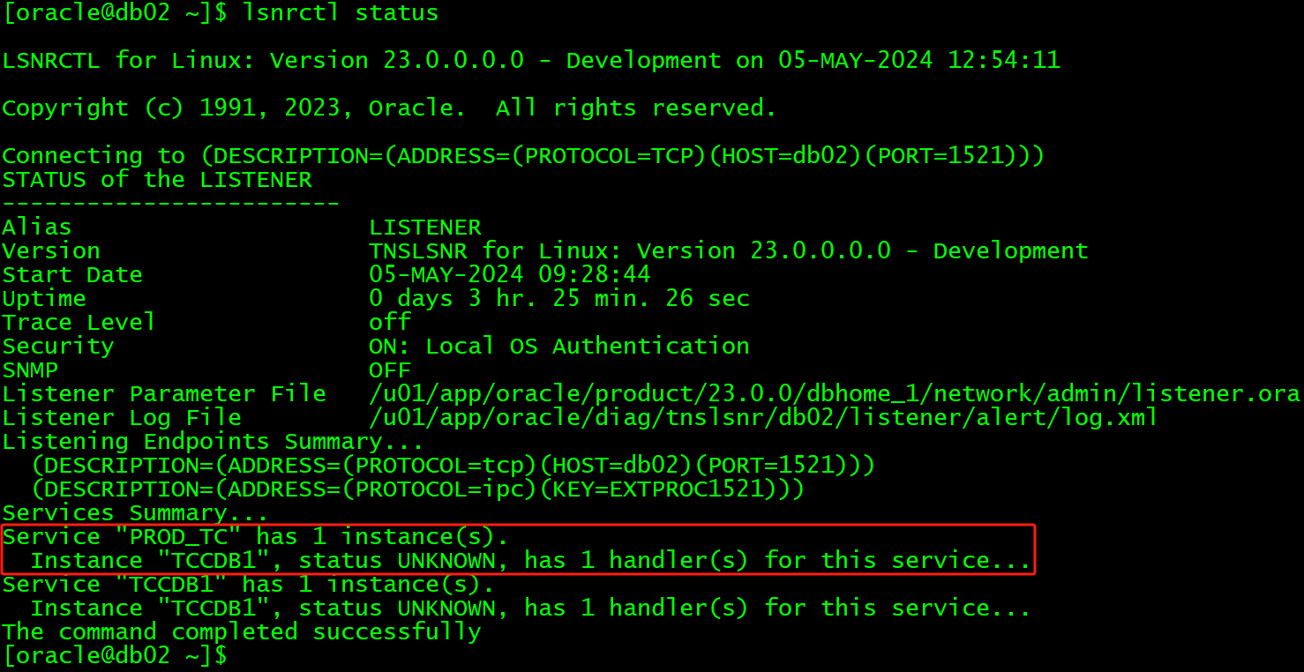Select 'The command completed successfully' message
The height and width of the screenshot is (672, 1304).
[242, 632]
